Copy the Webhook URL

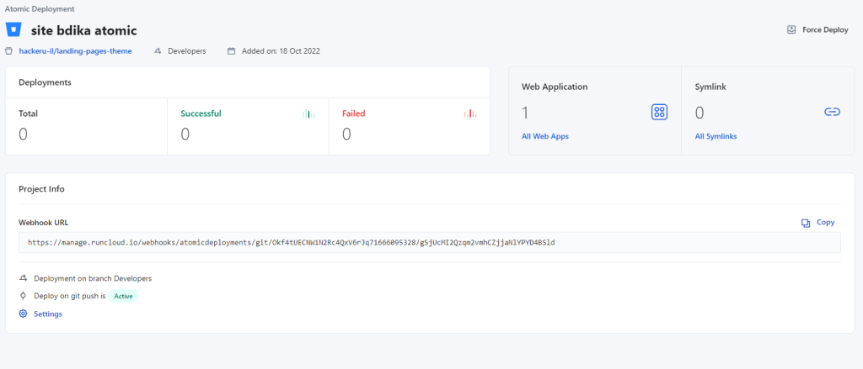(825, 223)
